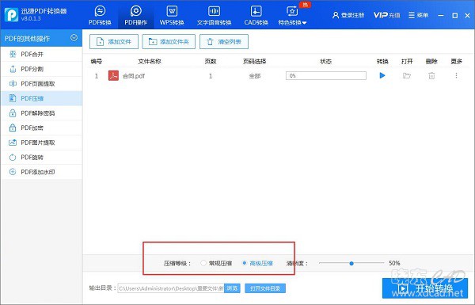Open the 菜单 hamburger menu
Image resolution: width=475 pixels, height=305 pixels.
coord(418,15)
